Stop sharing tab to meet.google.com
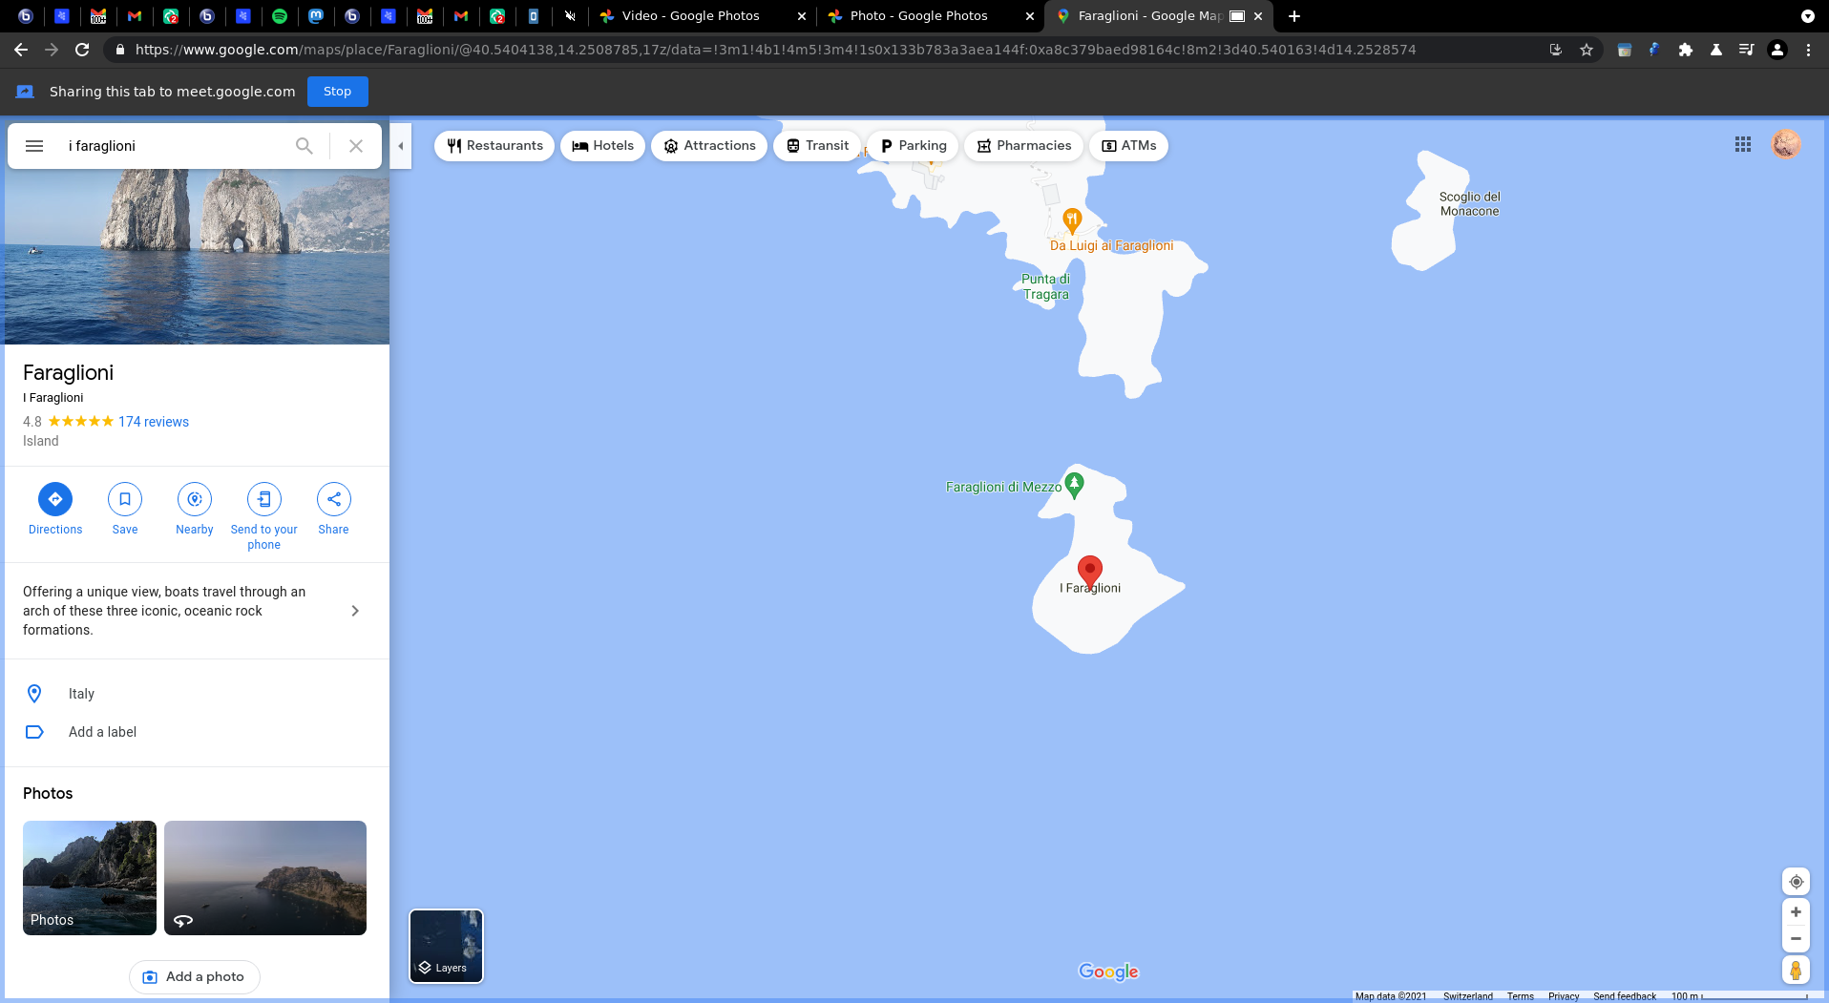This screenshot has height=1003, width=1829. tap(337, 92)
